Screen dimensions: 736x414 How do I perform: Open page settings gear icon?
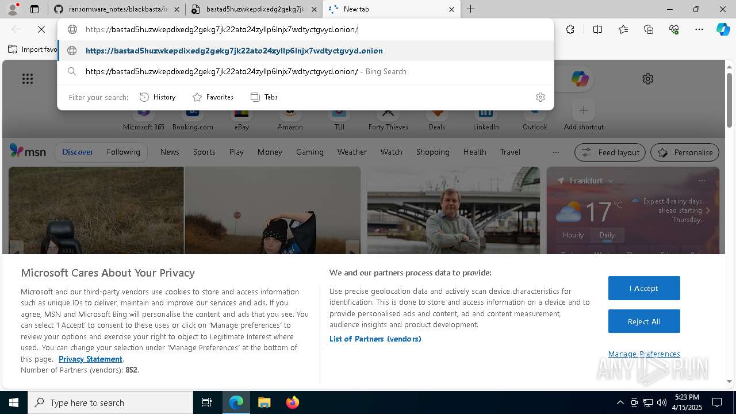648,79
